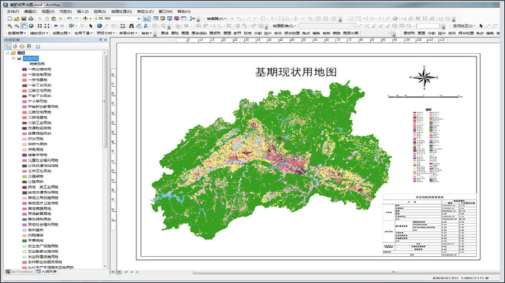The image size is (505, 283).
Task: Activate the Identify tool
Action: pyautogui.click(x=99, y=26)
